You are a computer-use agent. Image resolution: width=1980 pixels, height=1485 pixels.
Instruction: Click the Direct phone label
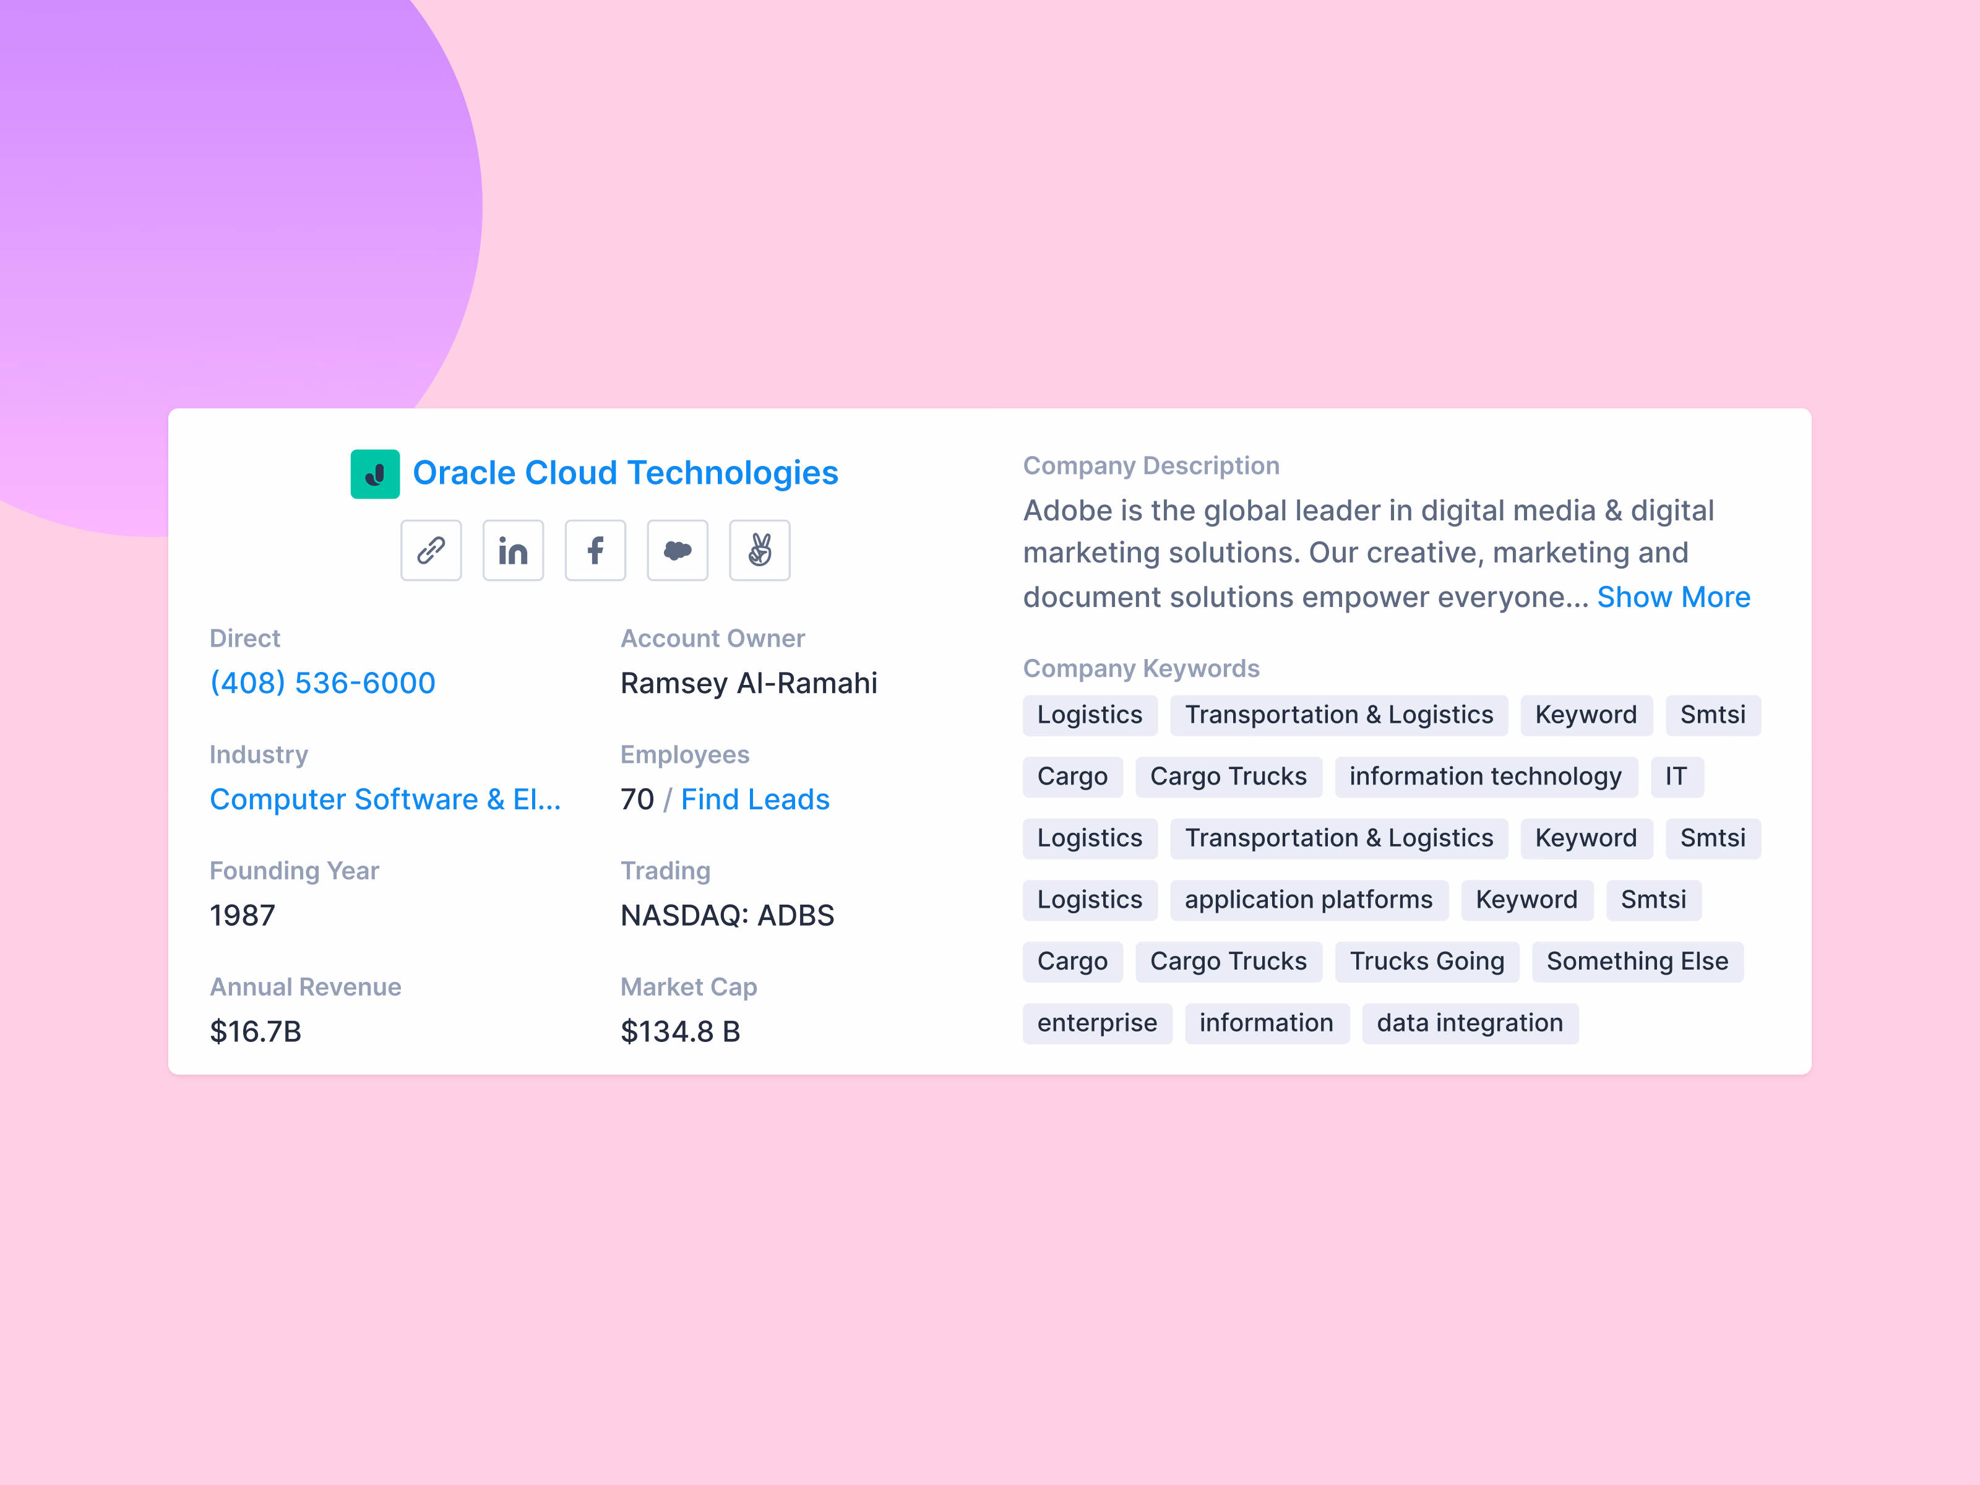tap(244, 638)
